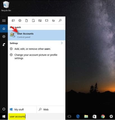This screenshot has width=115, height=120.
Task: Filter search results by Web search icon
Action: click(x=60, y=20)
